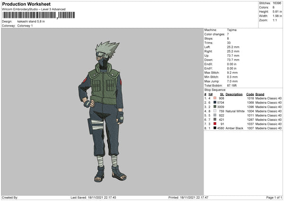Click the 'N#' column header
Viewport: 284px width, 201px height.
(211, 94)
